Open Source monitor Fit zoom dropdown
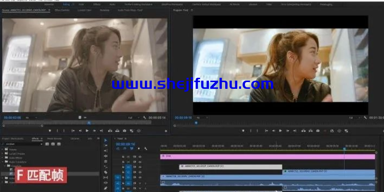Viewport: 384px width, 192px height. click(31, 118)
